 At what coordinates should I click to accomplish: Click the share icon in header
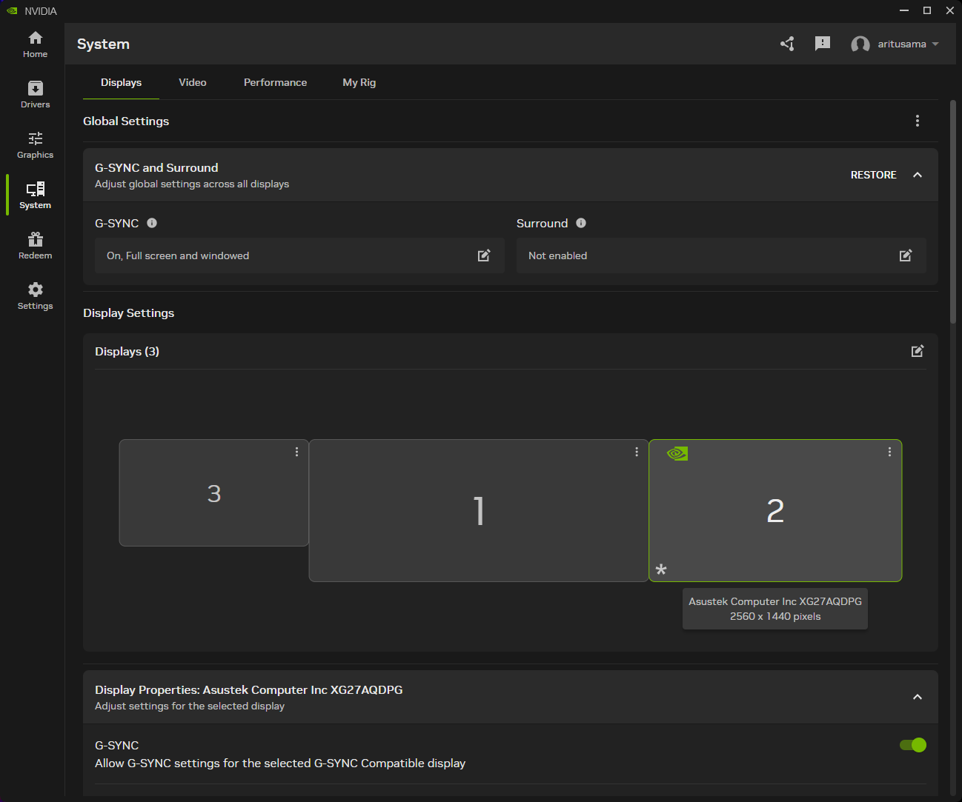point(787,44)
